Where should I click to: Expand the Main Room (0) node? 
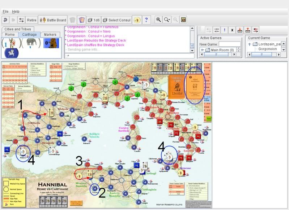[203, 50]
